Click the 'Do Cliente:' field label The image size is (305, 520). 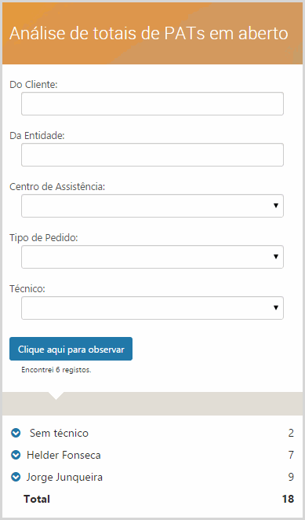tap(34, 85)
